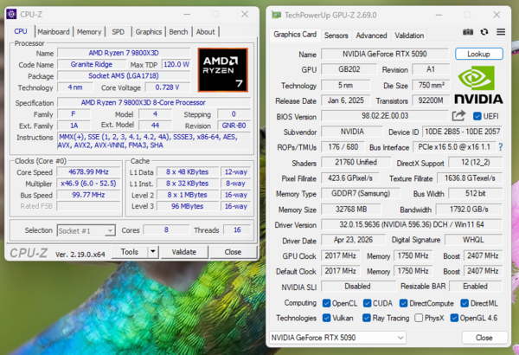Click the Driver Version field
This screenshot has height=355, width=519.
click(x=412, y=225)
